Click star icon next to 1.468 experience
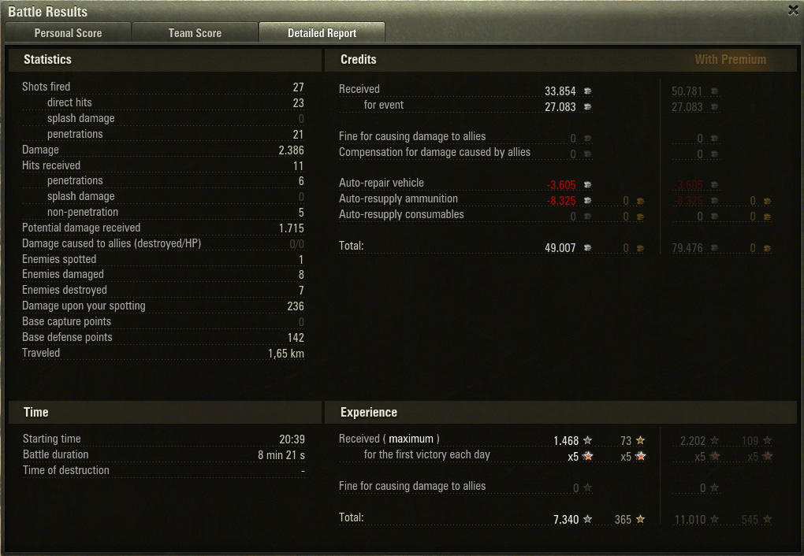 pos(587,440)
